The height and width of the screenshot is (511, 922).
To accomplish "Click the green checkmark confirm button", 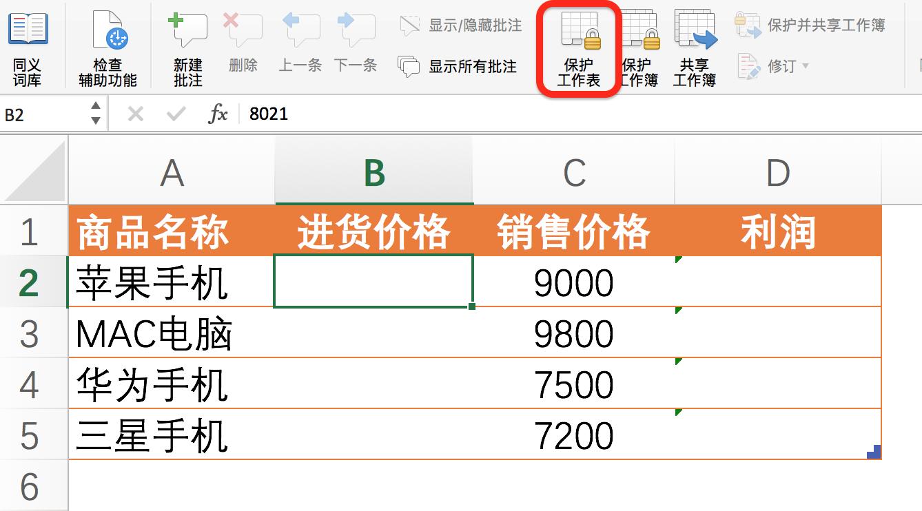I will [176, 114].
